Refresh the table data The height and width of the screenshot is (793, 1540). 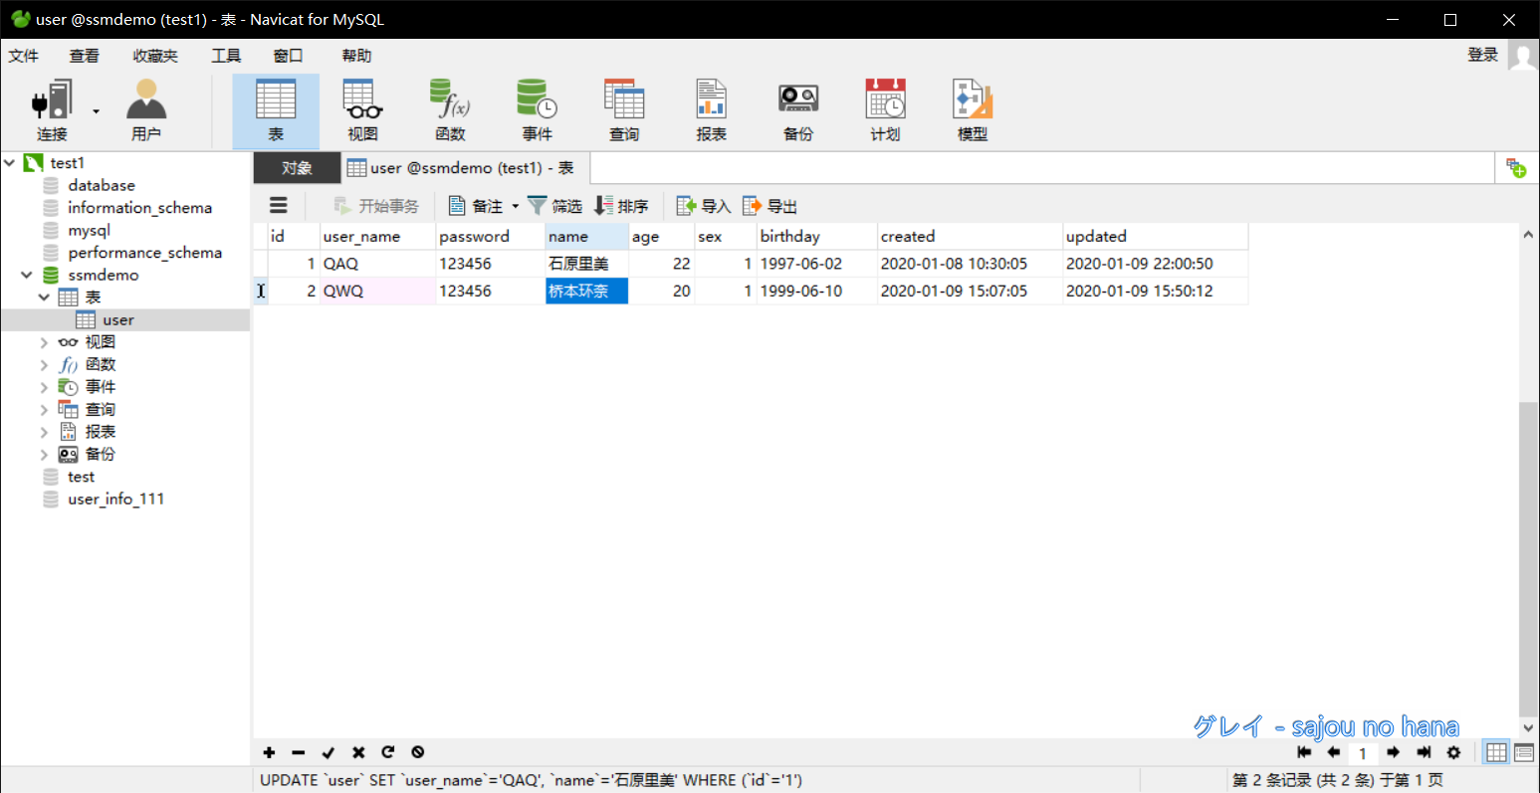(388, 752)
